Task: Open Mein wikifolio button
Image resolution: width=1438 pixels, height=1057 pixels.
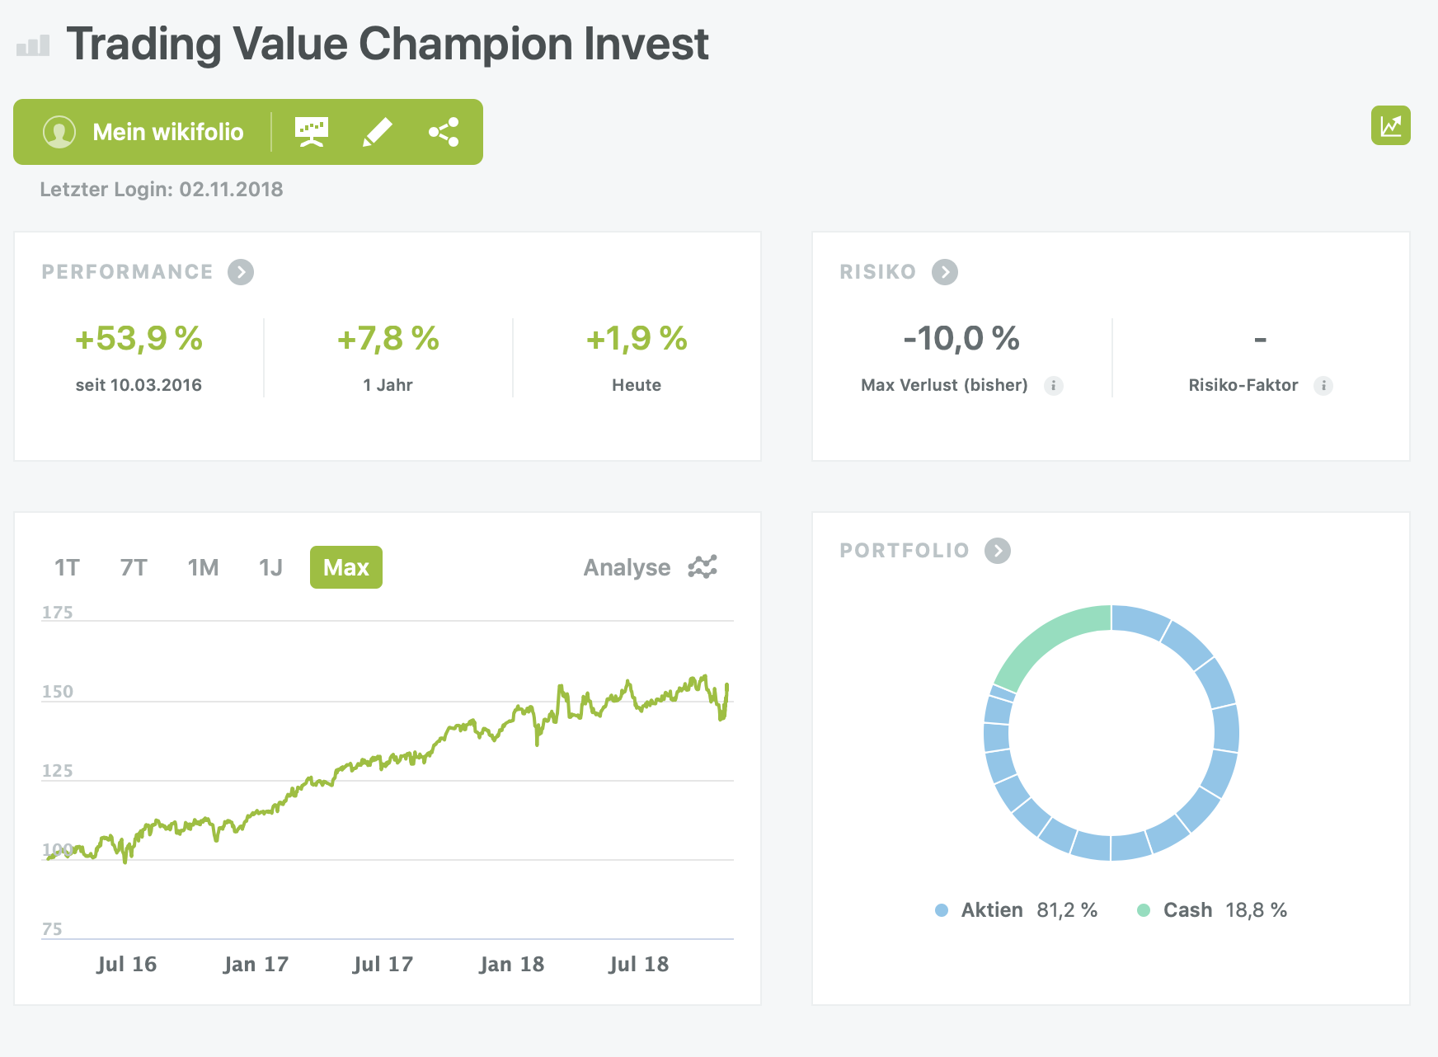Action: click(167, 132)
